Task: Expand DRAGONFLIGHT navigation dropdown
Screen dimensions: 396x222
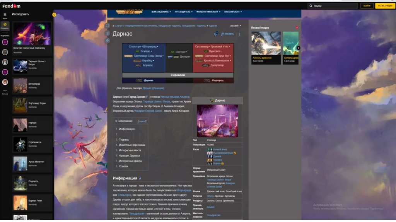Action: click(233, 12)
